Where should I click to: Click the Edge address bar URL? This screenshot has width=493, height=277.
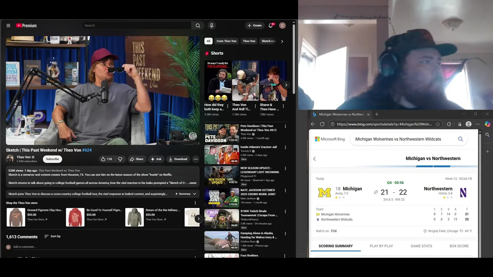(x=384, y=124)
